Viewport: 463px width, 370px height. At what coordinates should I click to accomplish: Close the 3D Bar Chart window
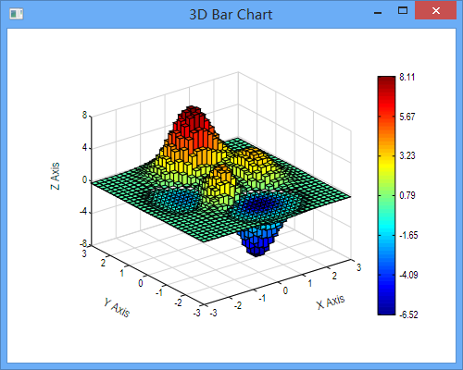point(435,11)
